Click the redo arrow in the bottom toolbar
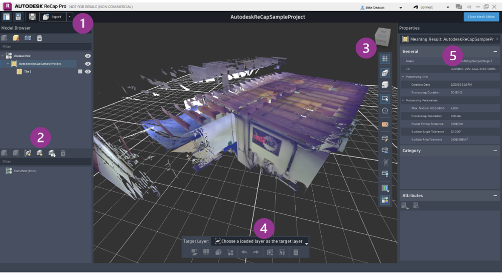Viewport: 502px width, 274px height. click(x=256, y=252)
